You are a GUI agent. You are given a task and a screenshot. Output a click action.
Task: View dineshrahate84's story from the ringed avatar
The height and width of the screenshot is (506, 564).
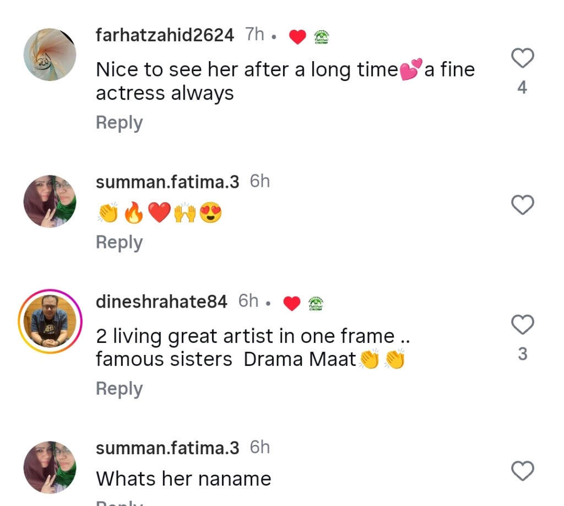(x=50, y=321)
